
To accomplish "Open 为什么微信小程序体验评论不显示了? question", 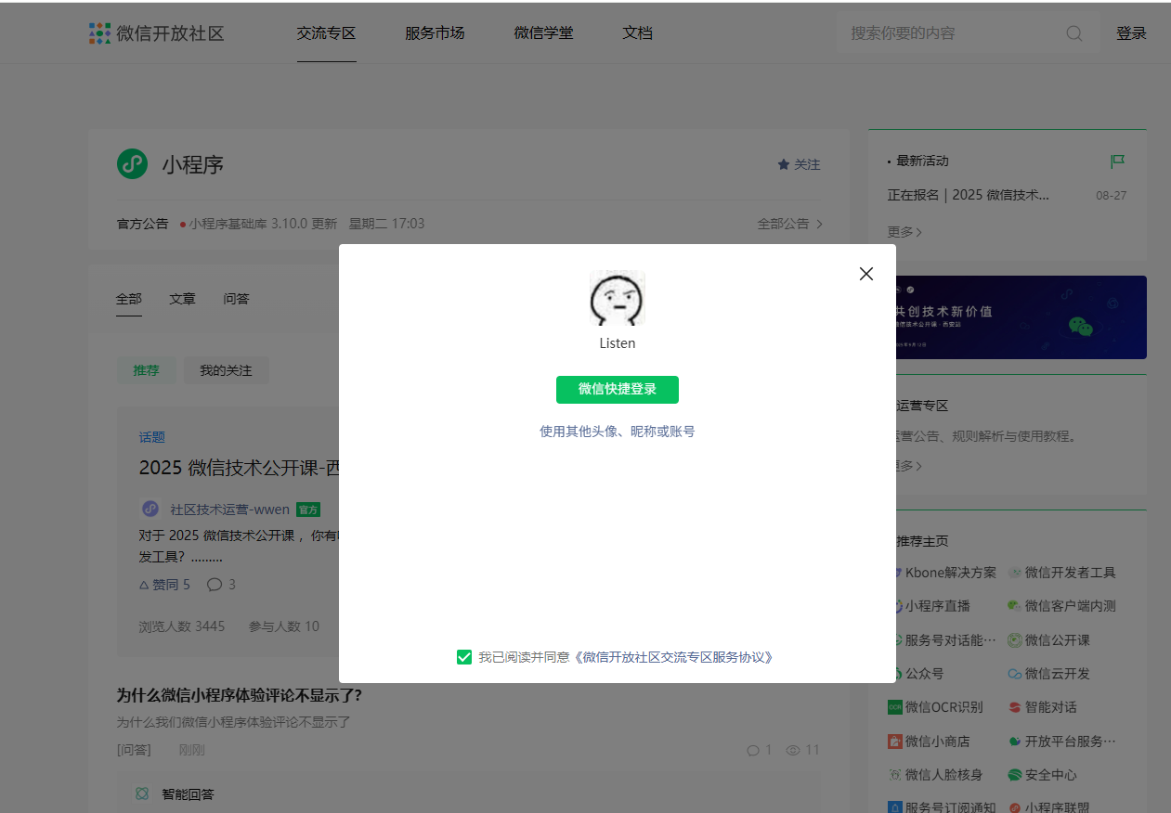I will 240,695.
